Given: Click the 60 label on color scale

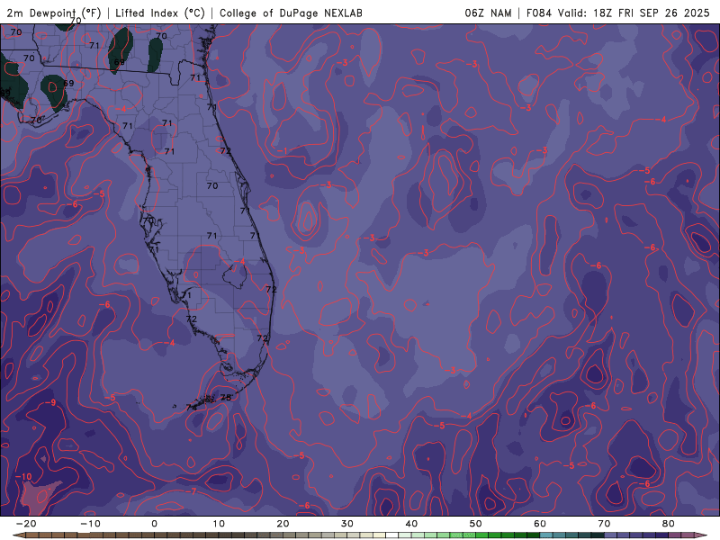Looking at the screenshot, I should [x=540, y=524].
